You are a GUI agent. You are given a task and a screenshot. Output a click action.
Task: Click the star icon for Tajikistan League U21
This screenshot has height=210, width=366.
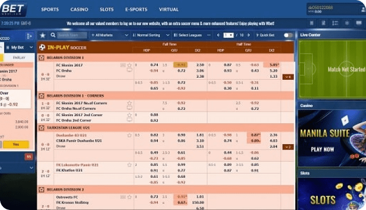(x=41, y=127)
